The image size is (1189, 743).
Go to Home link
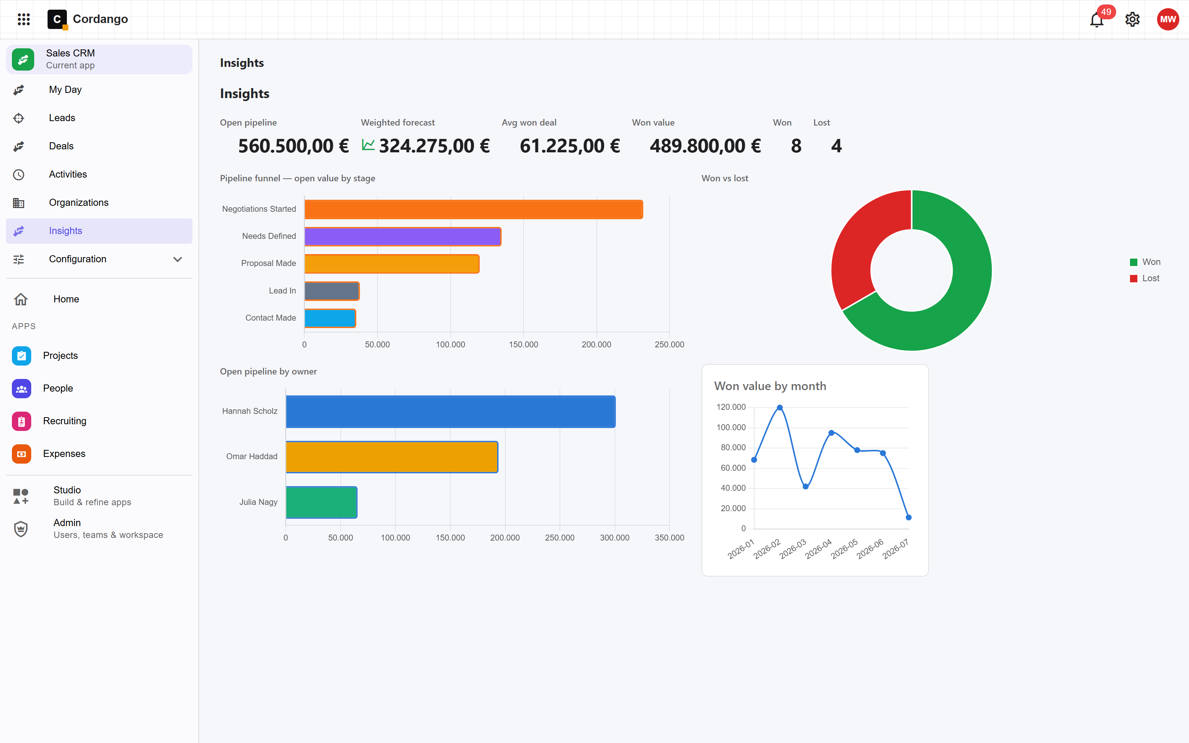tap(99, 299)
